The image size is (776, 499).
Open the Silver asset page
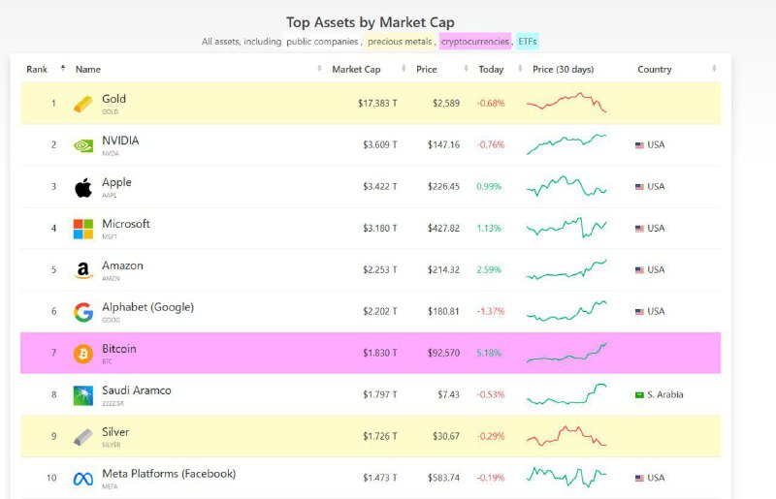(x=115, y=432)
